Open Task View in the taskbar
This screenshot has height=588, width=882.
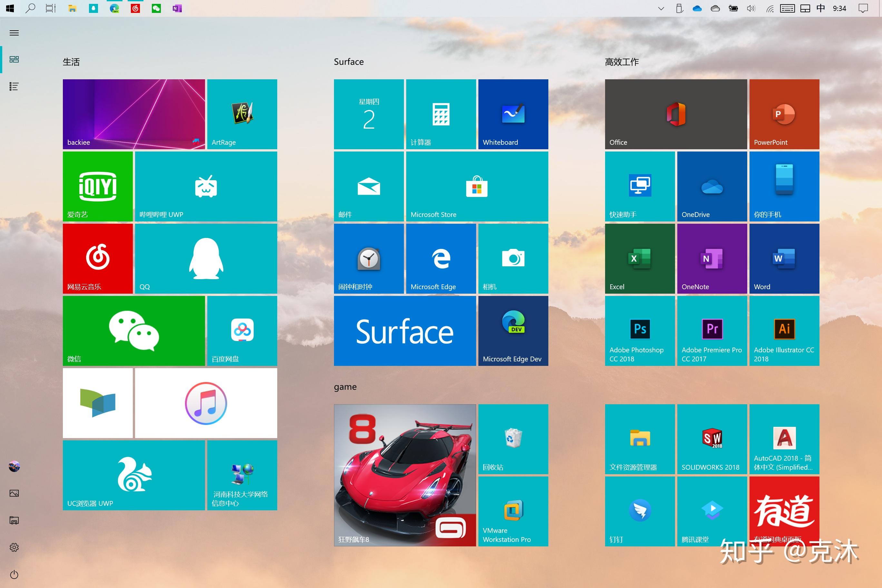point(51,8)
